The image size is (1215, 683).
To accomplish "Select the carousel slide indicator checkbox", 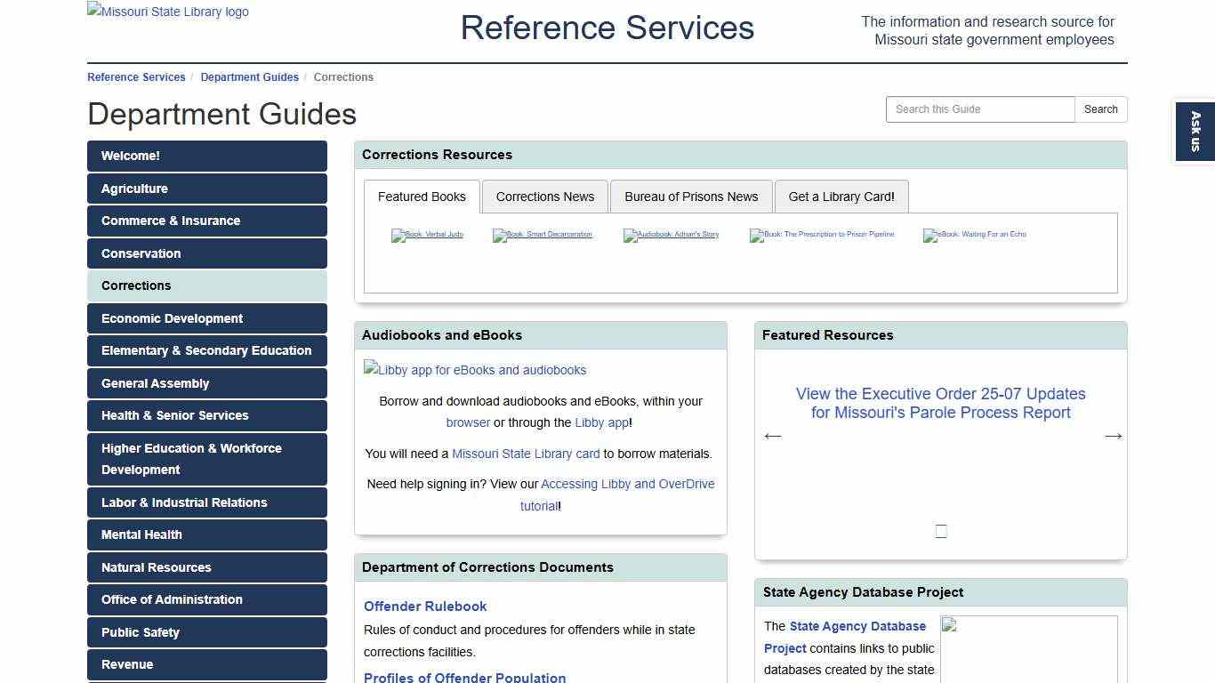I will [940, 531].
